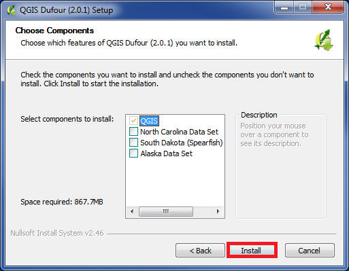Enable the Alaska Data Set checkbox
The height and width of the screenshot is (271, 349).
click(x=133, y=153)
